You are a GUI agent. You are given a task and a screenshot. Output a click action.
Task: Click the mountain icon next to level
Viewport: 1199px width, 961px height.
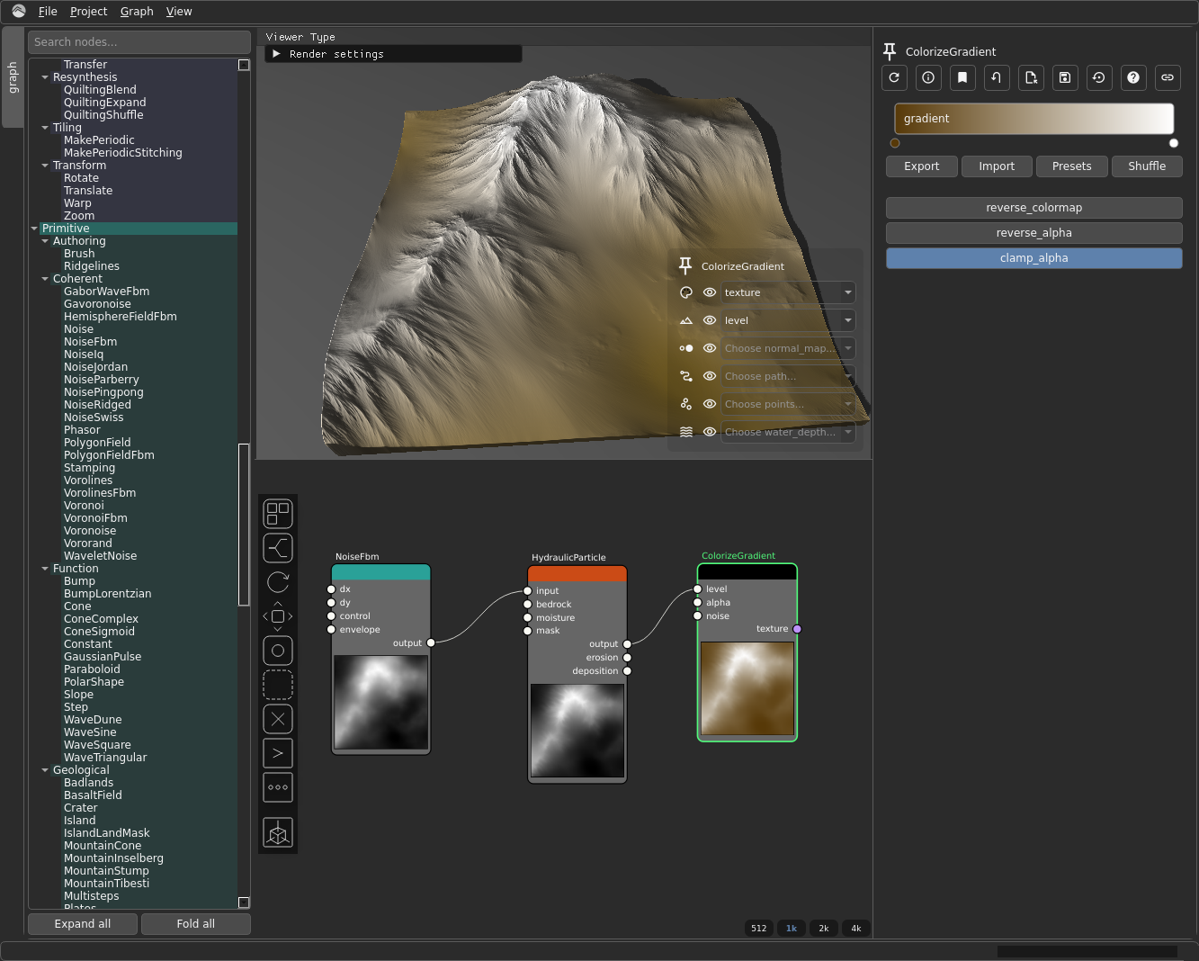point(686,320)
